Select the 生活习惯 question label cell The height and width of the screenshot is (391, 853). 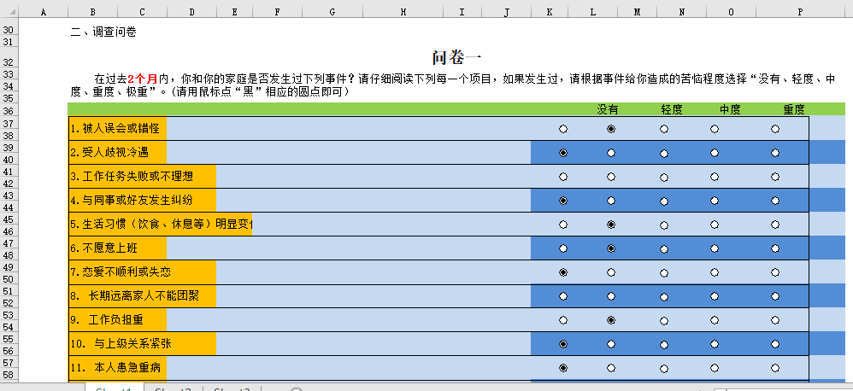pyautogui.click(x=161, y=225)
